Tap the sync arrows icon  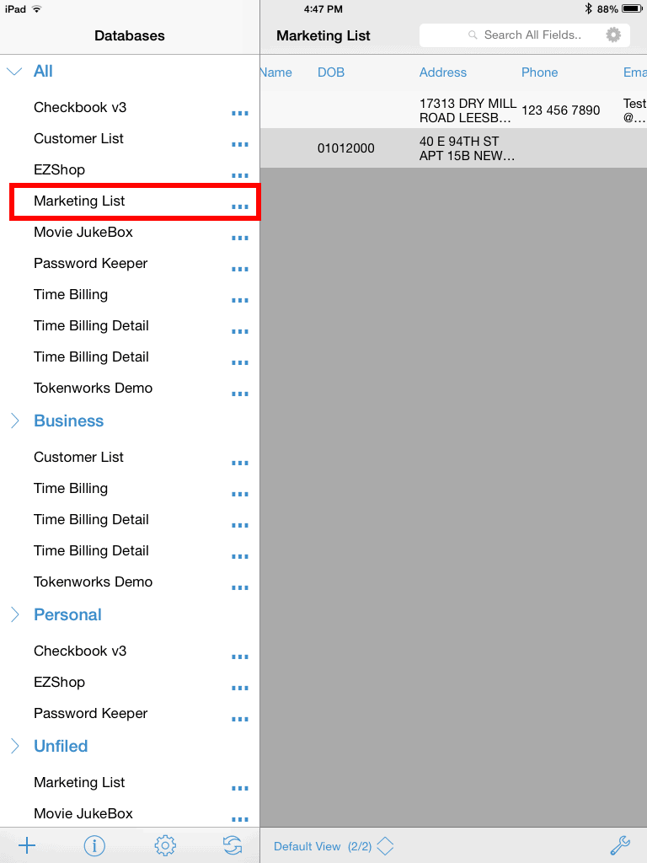[233, 844]
